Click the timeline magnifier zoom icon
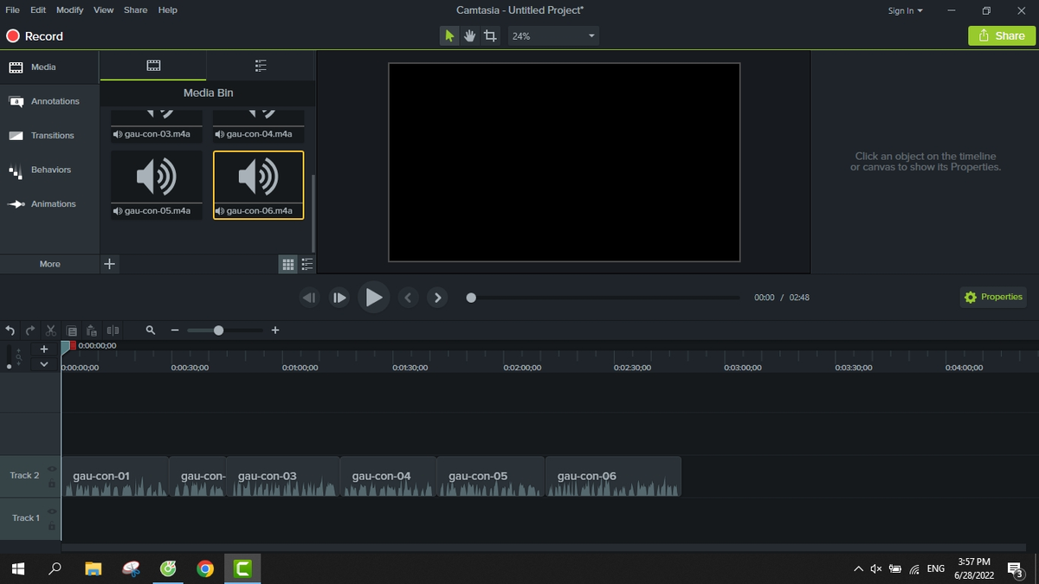 [151, 331]
